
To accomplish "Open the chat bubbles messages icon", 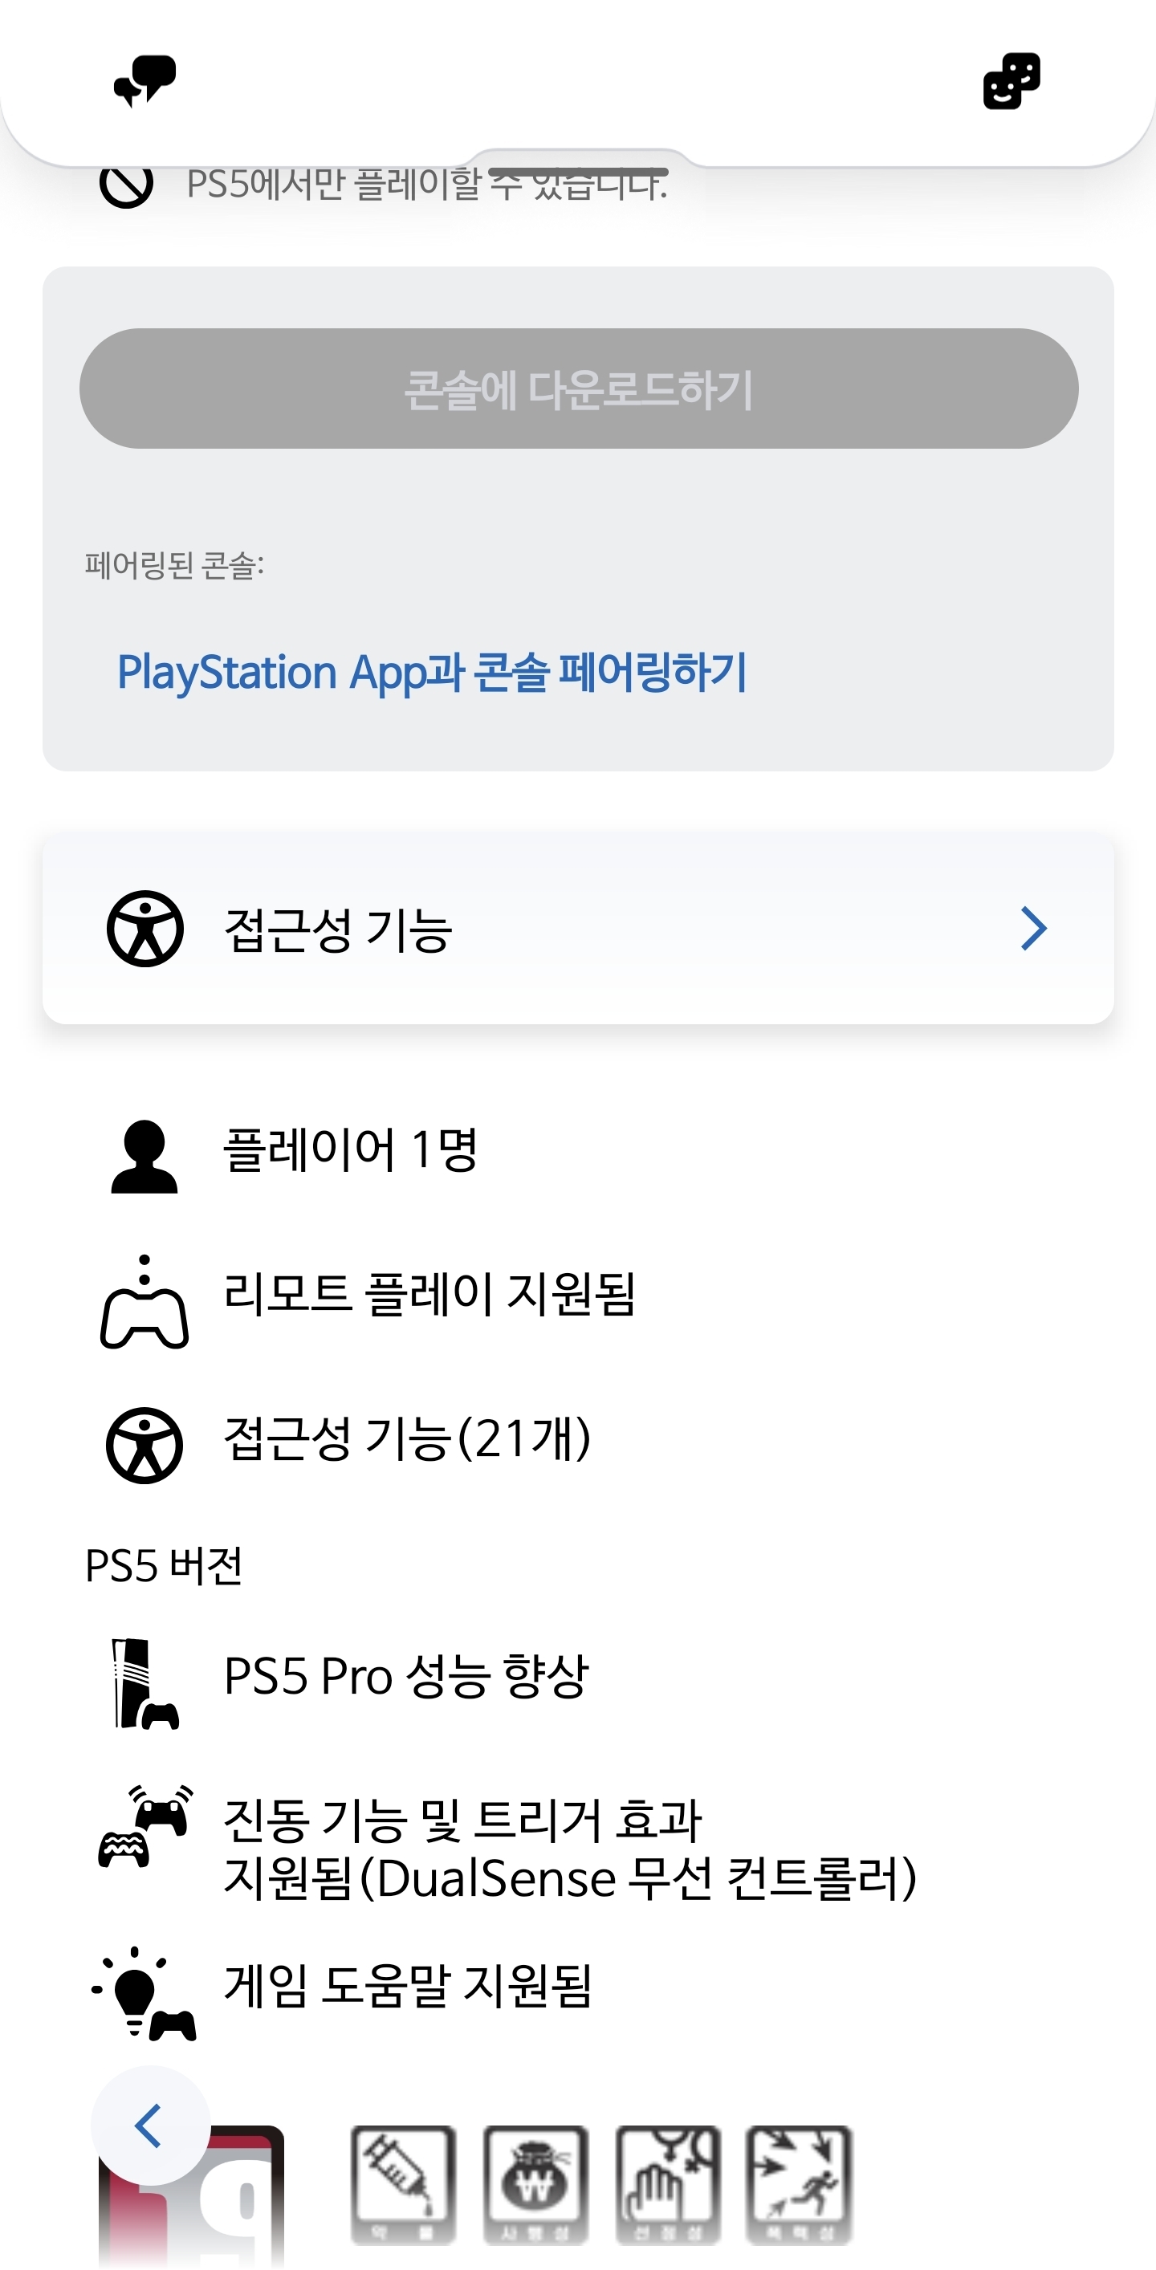I will click(144, 80).
